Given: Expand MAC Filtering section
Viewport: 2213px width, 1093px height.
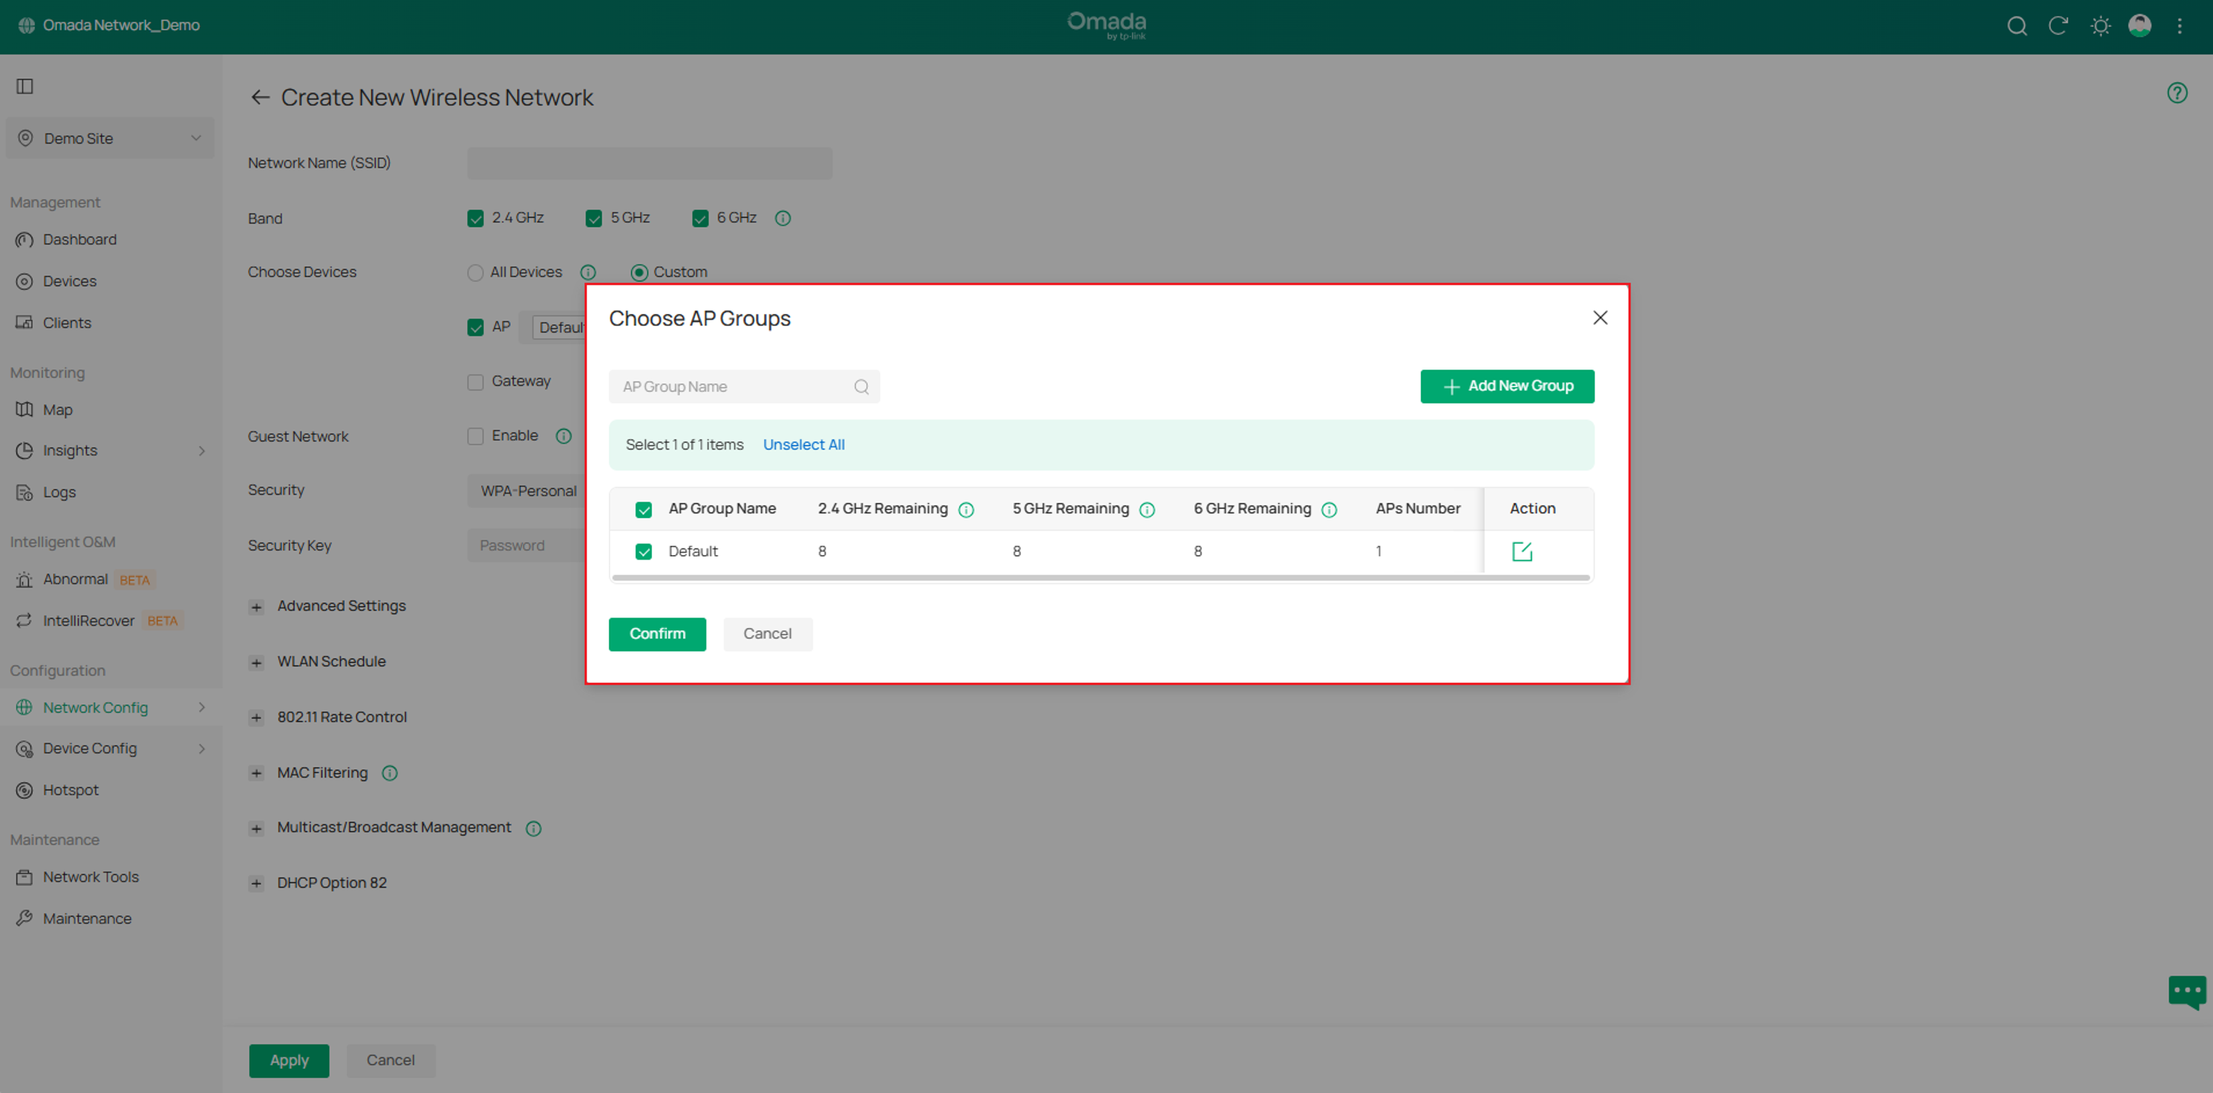Looking at the screenshot, I should click(x=256, y=774).
